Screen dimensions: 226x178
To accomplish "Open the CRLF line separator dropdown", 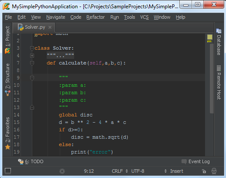I will click(120, 171).
